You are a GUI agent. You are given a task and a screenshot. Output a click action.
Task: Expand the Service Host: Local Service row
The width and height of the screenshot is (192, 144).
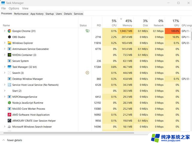click(4, 85)
